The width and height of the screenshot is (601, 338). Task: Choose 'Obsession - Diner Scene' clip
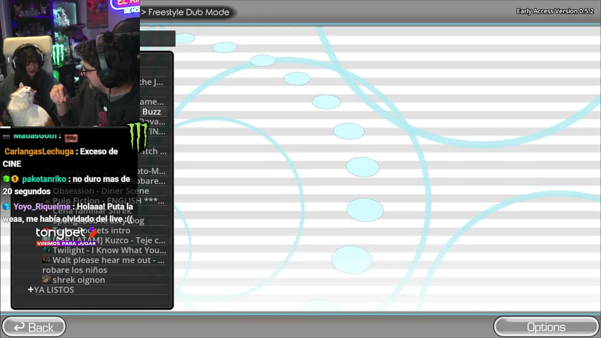[x=101, y=191]
